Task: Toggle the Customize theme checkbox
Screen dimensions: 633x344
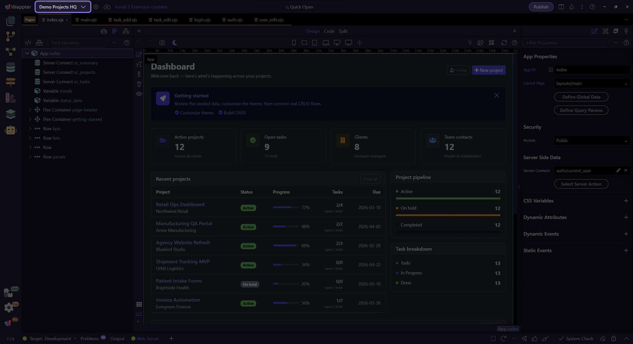Action: [x=177, y=113]
